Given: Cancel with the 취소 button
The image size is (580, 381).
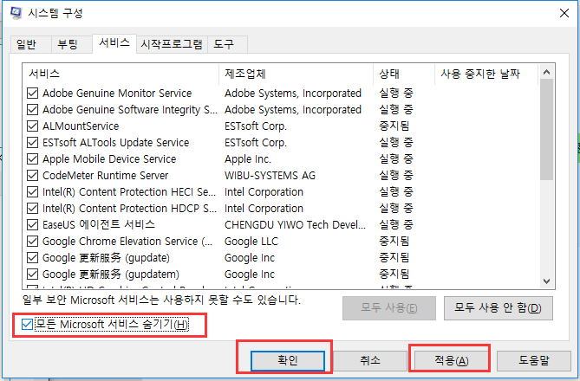Looking at the screenshot, I should (370, 360).
